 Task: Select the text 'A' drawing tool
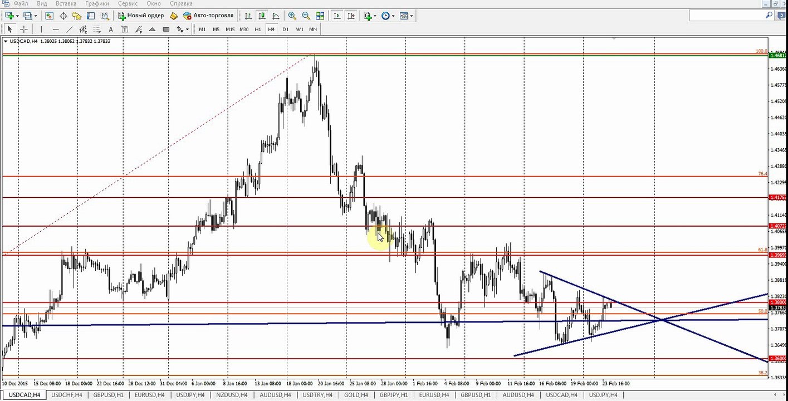pyautogui.click(x=111, y=29)
